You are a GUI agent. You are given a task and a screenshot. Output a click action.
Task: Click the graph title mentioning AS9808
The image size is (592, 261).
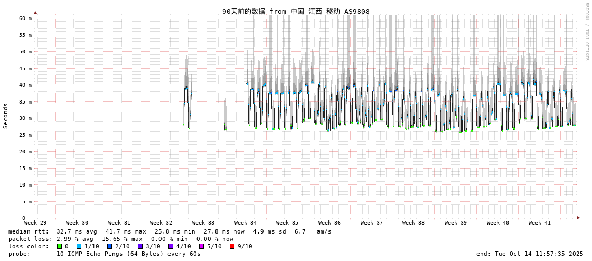[296, 11]
